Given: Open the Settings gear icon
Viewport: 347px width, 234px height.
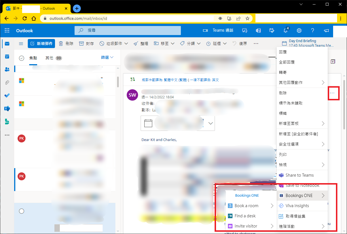Looking at the screenshot, I should tap(299, 31).
